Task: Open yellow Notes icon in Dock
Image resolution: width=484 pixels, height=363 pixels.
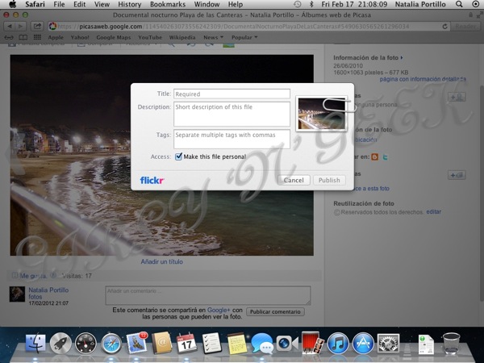Action: click(237, 344)
